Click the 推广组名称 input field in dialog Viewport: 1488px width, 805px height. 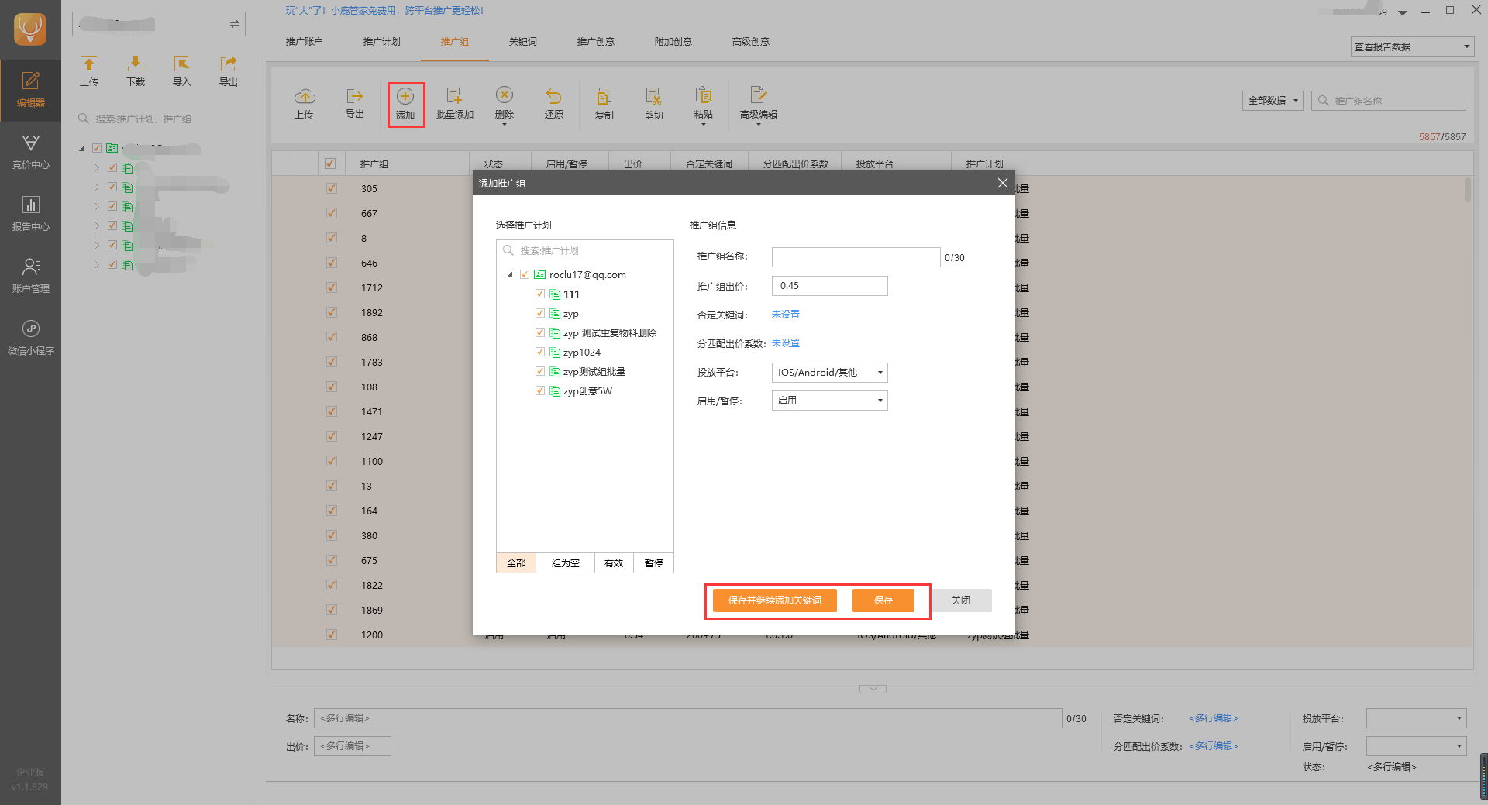pos(856,257)
